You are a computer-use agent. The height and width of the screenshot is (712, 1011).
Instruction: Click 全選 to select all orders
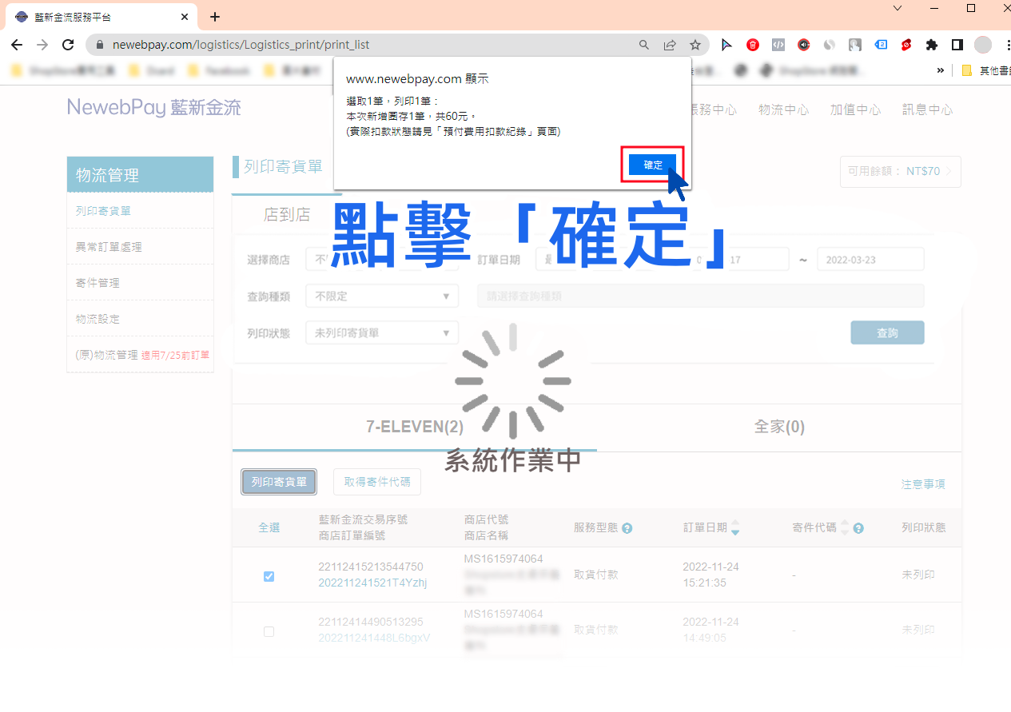pos(269,527)
